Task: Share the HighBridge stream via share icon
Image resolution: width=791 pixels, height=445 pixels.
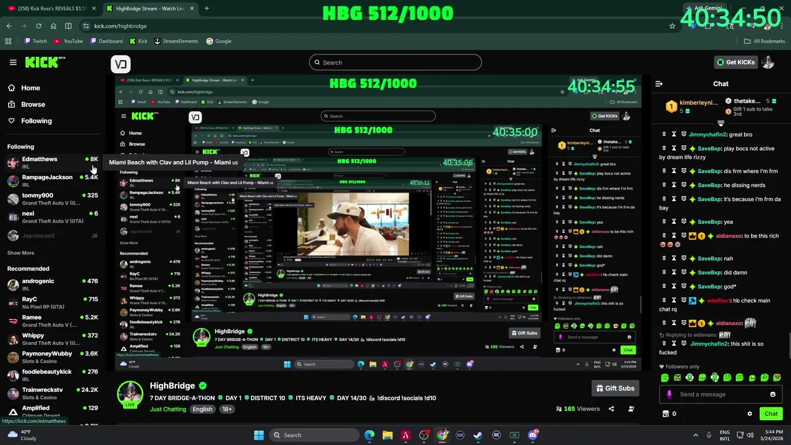Action: [x=611, y=409]
